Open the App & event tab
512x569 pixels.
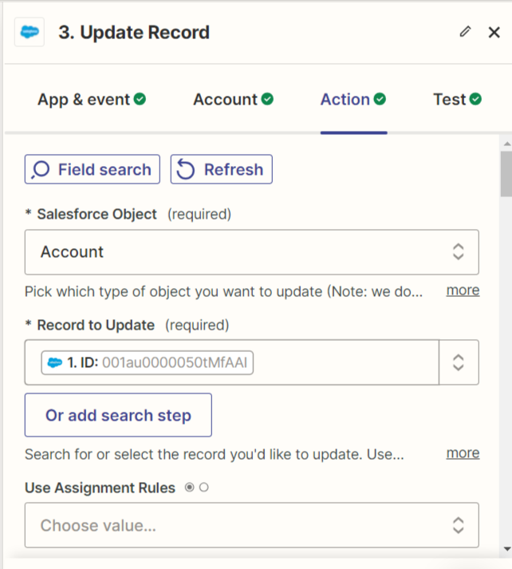(x=92, y=100)
